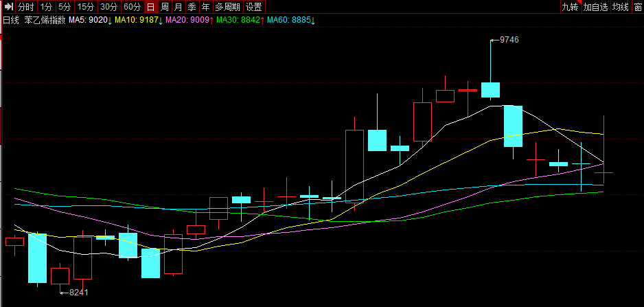Click the arrow-to-bar icon before 分时

tap(10, 7)
